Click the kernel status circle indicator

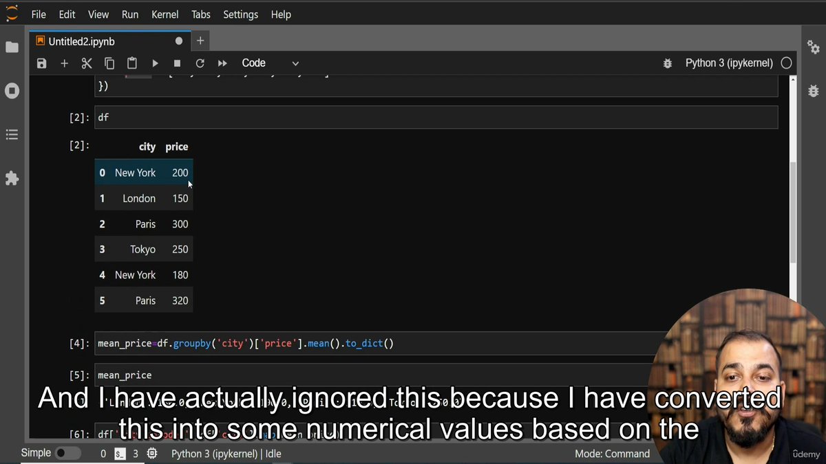(x=786, y=63)
